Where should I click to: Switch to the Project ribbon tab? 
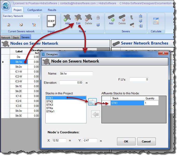tap(17, 10)
